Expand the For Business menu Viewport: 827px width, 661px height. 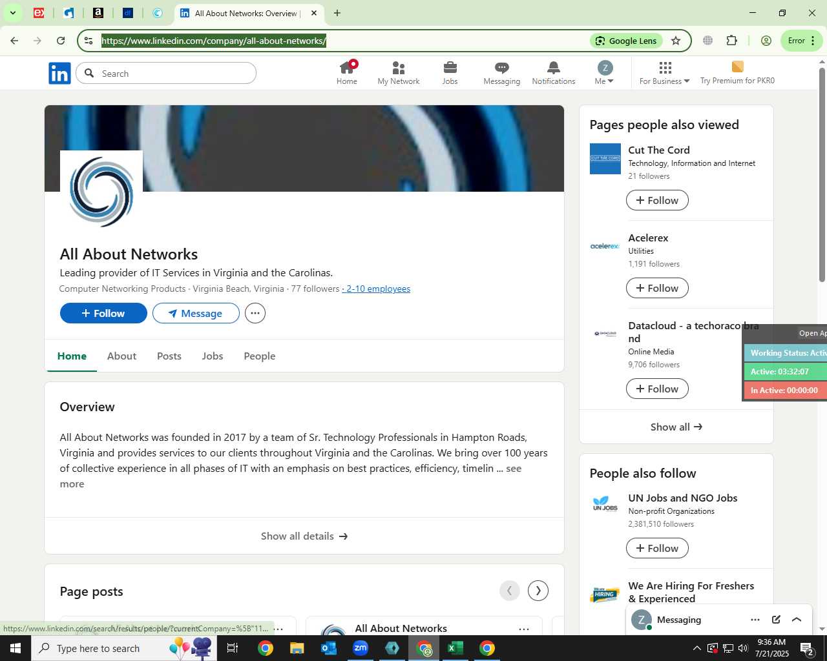click(x=664, y=73)
